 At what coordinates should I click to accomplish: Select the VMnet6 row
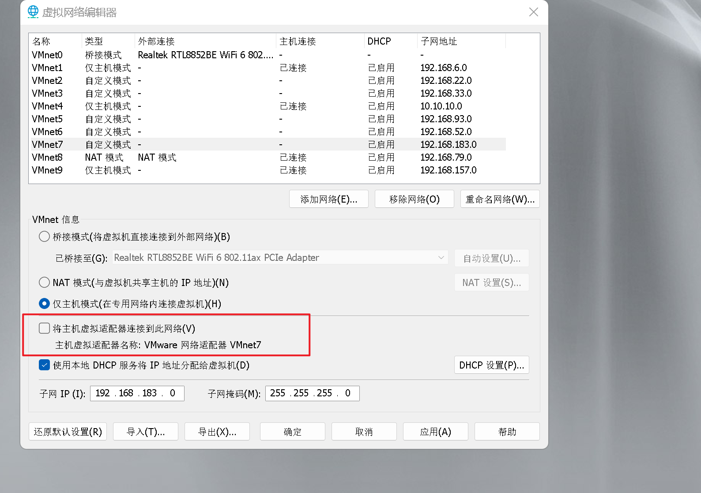268,132
